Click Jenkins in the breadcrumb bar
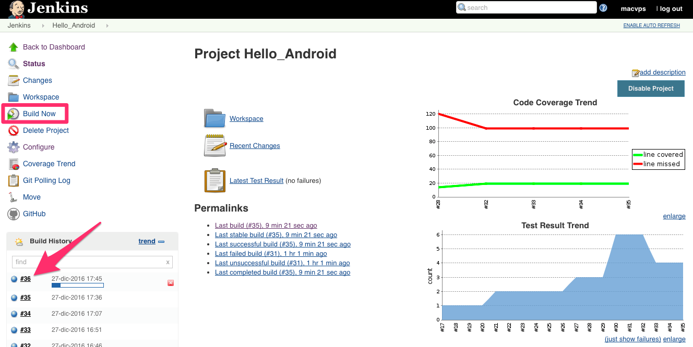 pos(19,25)
